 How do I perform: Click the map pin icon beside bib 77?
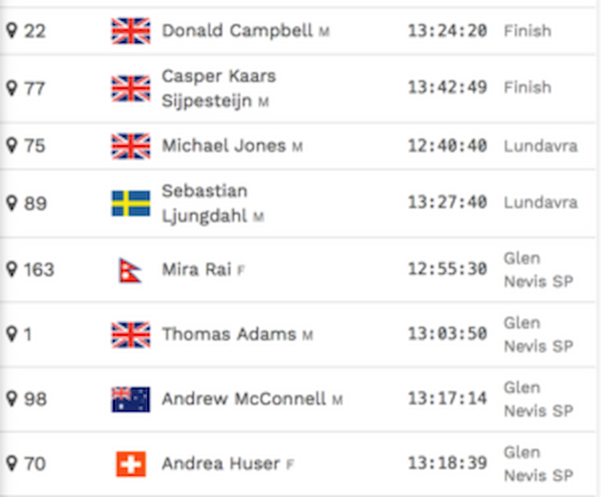12,88
